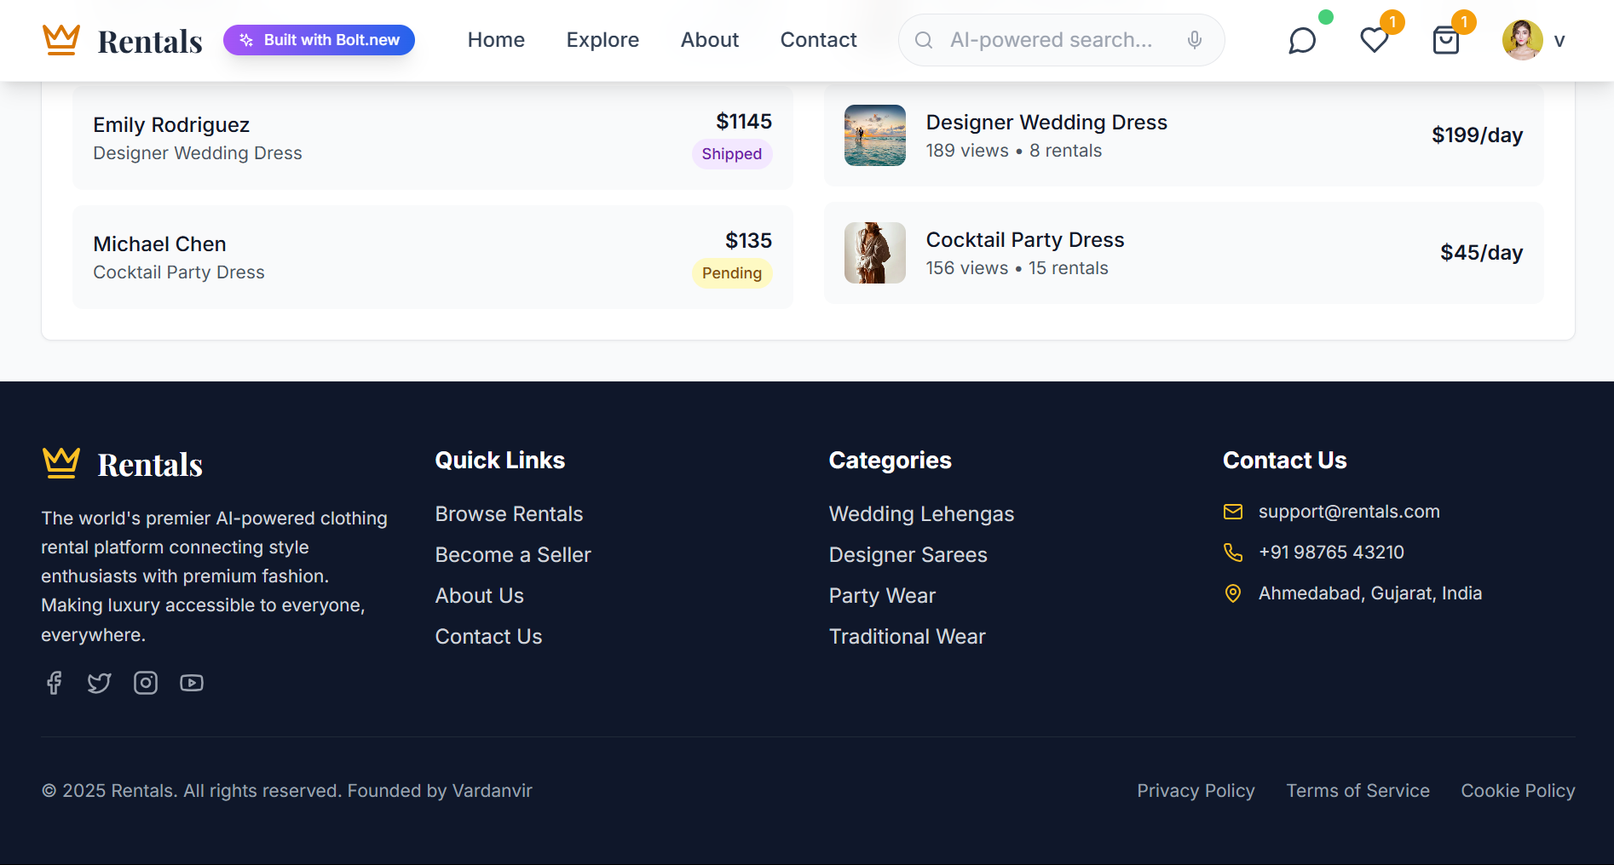This screenshot has height=865, width=1614.
Task: Click Emily Rodriguez's Designer Wedding Dress subtitle
Action: point(198,153)
